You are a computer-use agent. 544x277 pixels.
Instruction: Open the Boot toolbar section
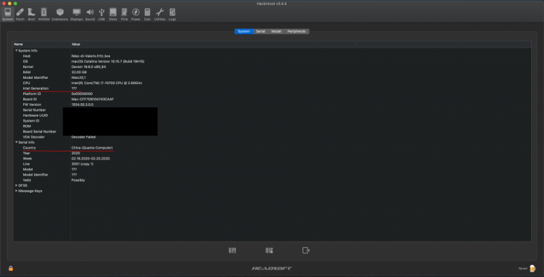31,14
